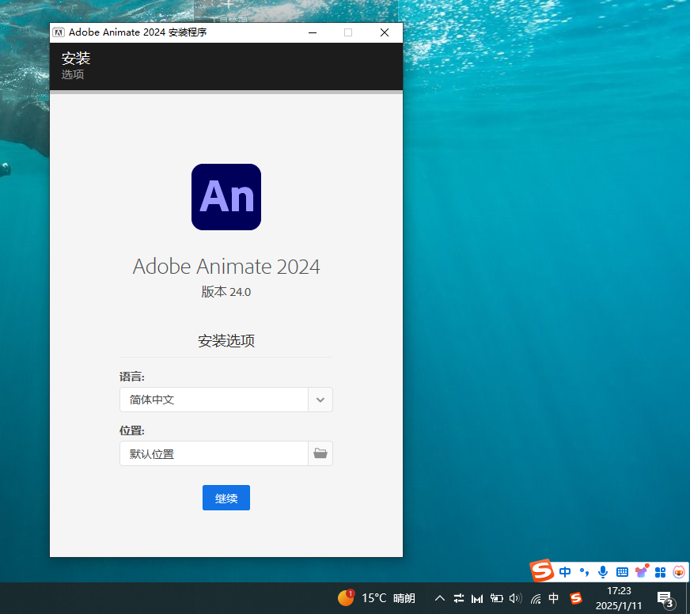Click the Sogou S logo on IME toolbar
The image size is (690, 614).
coord(541,570)
